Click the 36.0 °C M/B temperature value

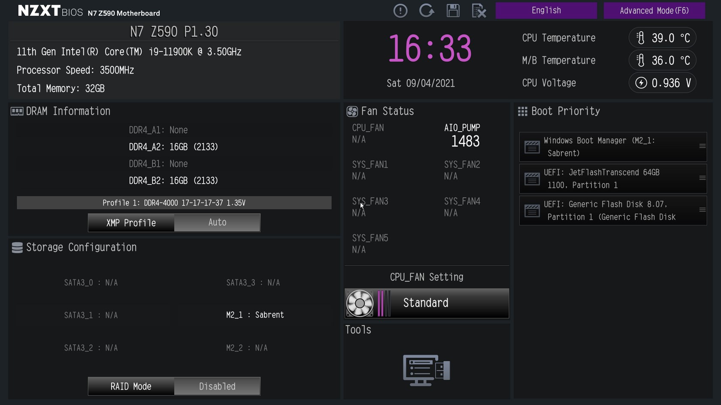coord(671,60)
